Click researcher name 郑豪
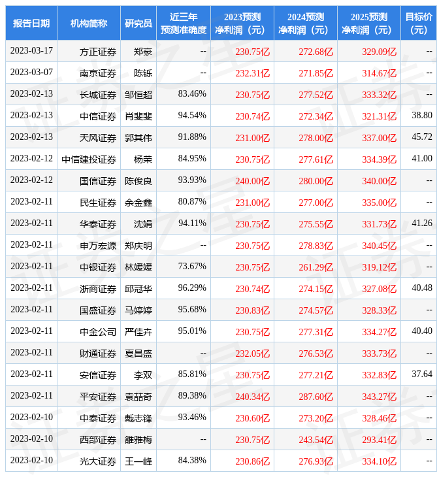437x477 pixels. 143,52
